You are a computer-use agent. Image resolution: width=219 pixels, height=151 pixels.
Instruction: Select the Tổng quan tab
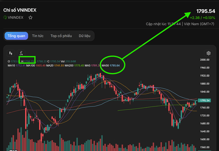[x=16, y=36]
